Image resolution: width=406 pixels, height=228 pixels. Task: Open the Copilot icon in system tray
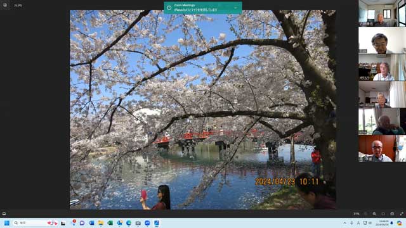coord(399,223)
